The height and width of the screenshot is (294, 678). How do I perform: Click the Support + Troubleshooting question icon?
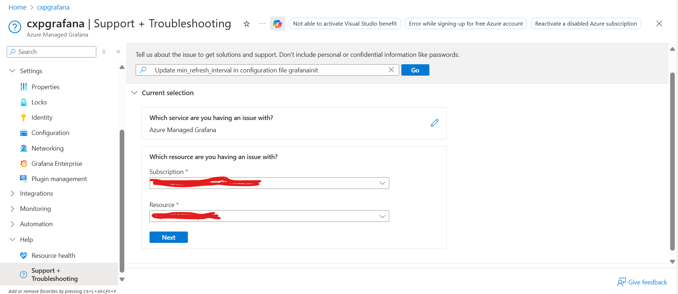point(23,274)
